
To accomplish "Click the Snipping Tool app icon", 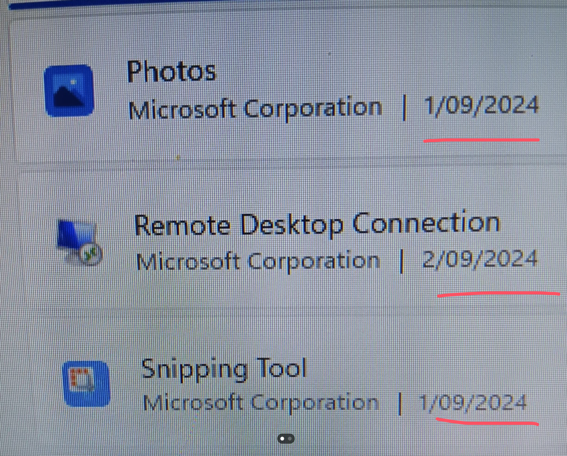I will pyautogui.click(x=86, y=383).
